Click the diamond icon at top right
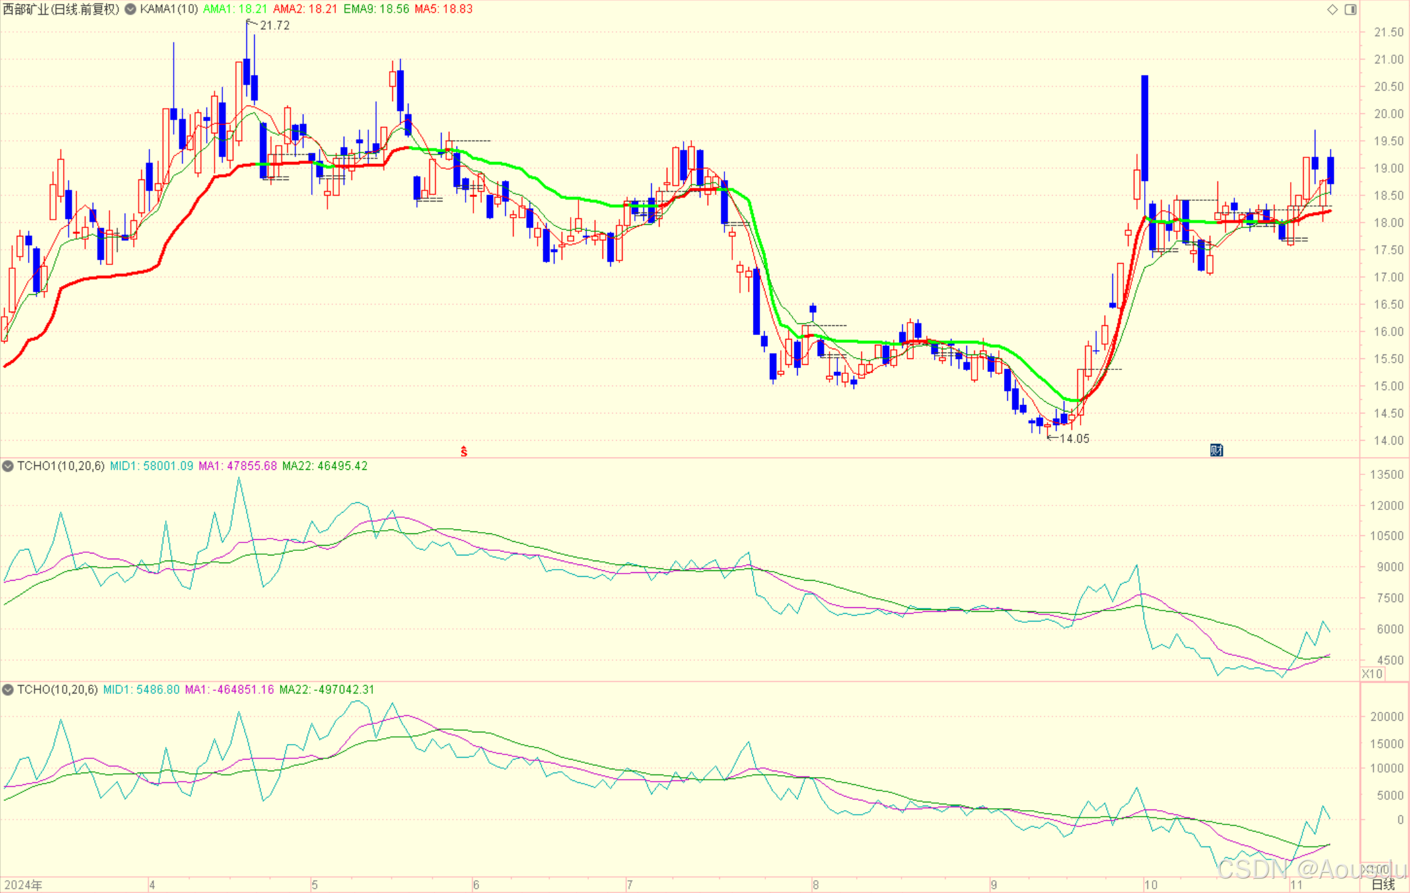Screen dimensions: 1410x893 click(x=1332, y=9)
